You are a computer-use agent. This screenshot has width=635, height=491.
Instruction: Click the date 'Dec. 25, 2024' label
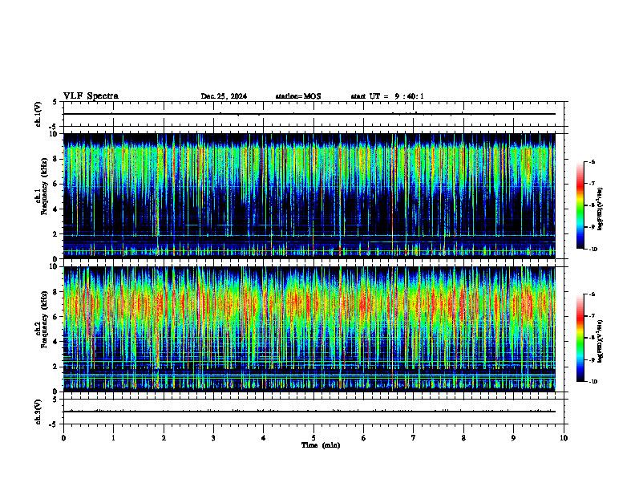(x=224, y=96)
